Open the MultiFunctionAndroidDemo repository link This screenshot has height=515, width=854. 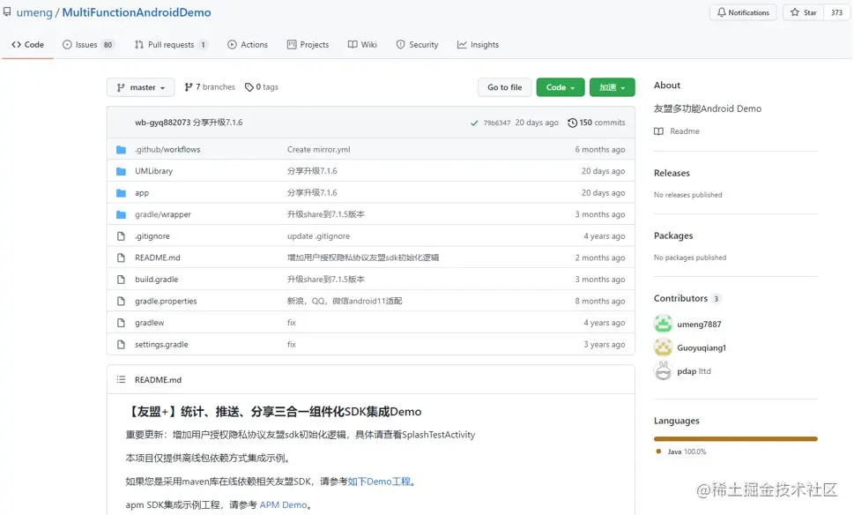(136, 12)
